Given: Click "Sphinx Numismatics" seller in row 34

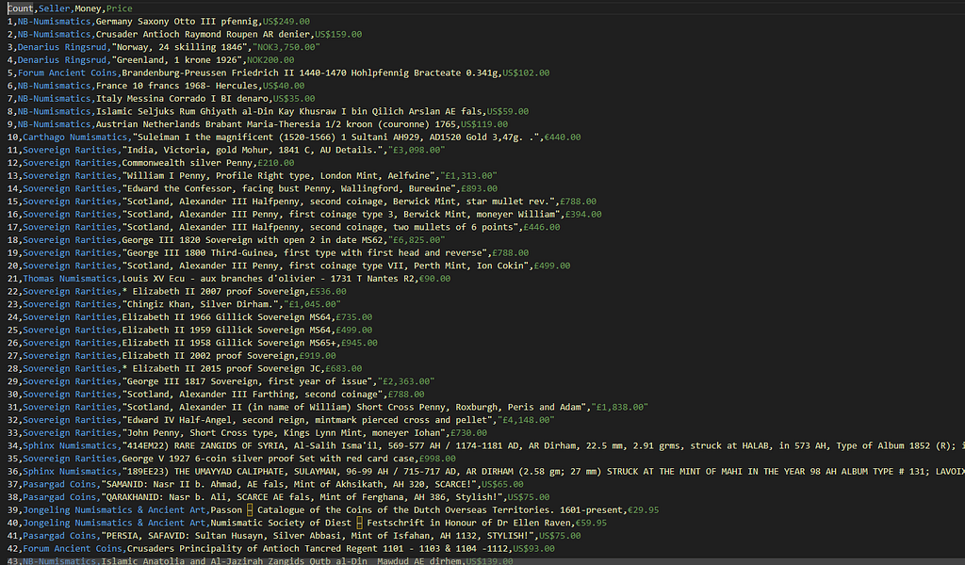Looking at the screenshot, I should tap(70, 447).
